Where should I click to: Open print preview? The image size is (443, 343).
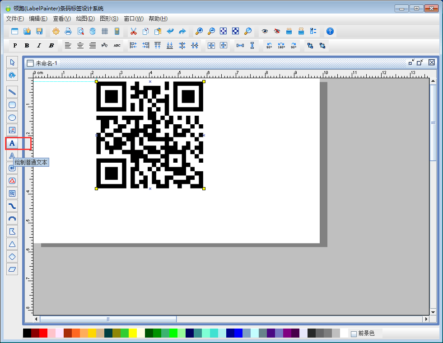tap(80, 31)
